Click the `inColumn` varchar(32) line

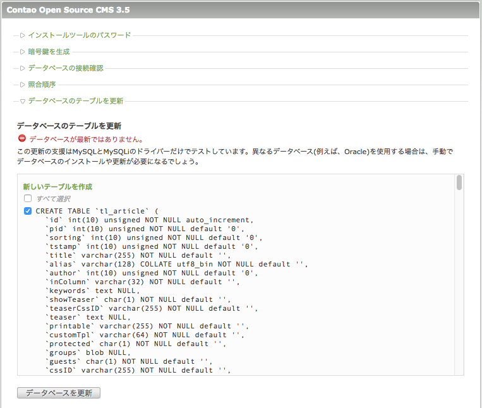coord(142,282)
